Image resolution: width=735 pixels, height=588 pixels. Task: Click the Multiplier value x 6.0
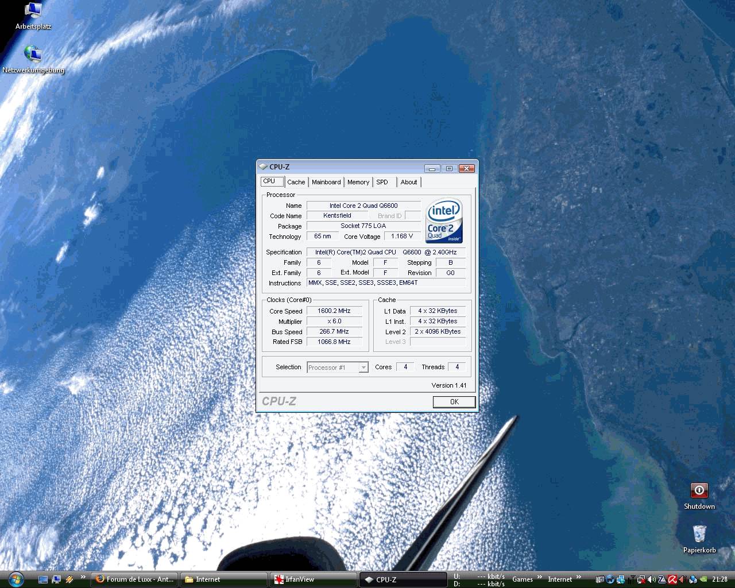pos(334,322)
